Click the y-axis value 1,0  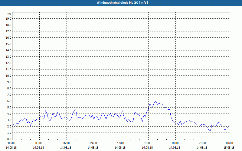(9, 133)
